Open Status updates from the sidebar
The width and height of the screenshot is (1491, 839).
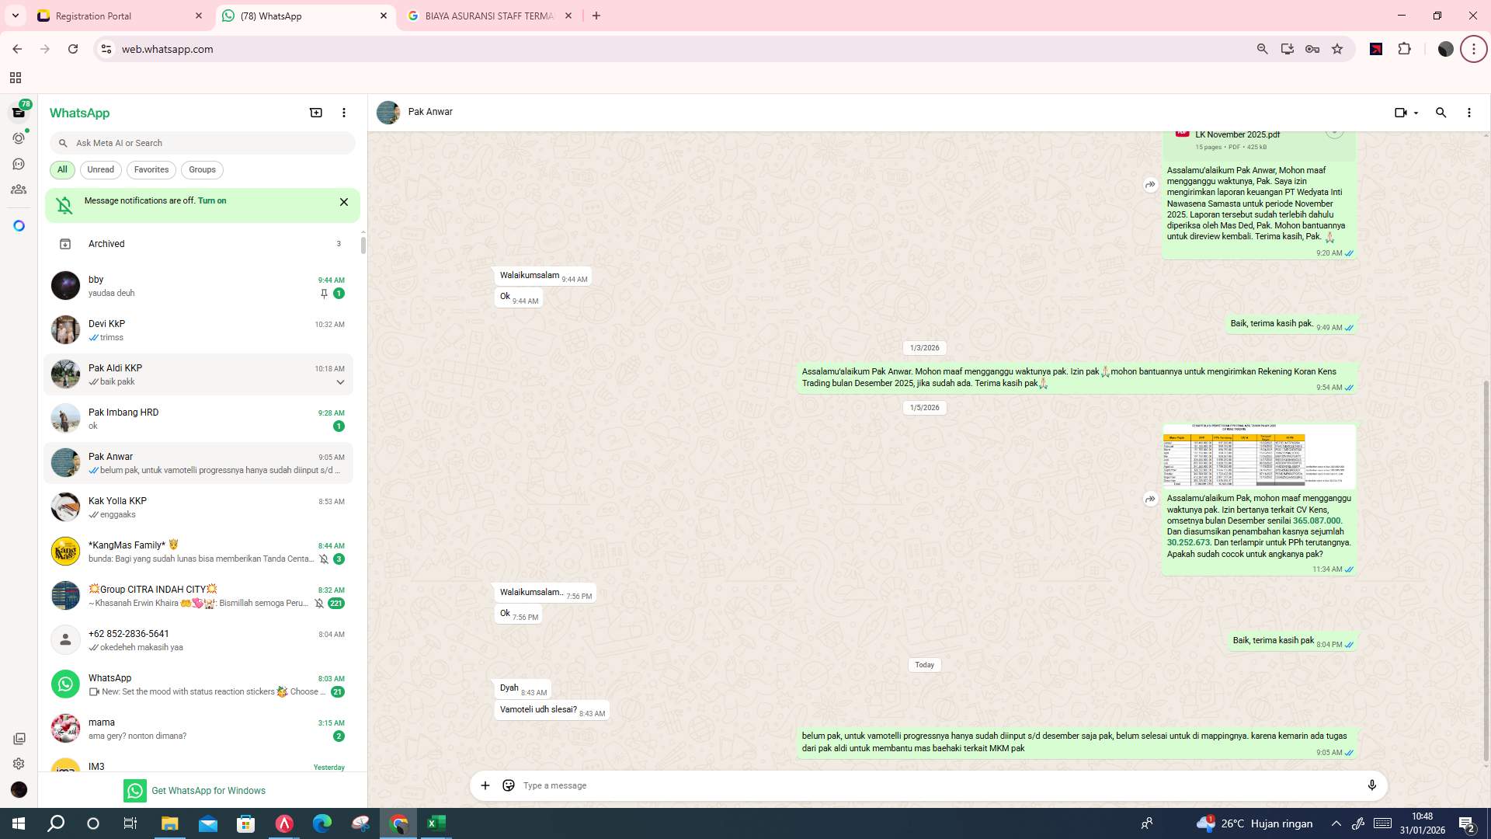click(x=19, y=138)
